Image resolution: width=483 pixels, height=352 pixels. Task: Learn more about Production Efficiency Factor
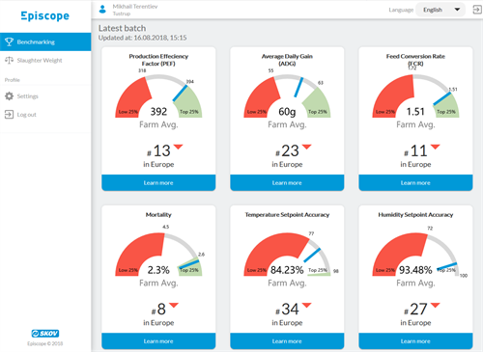pos(158,182)
